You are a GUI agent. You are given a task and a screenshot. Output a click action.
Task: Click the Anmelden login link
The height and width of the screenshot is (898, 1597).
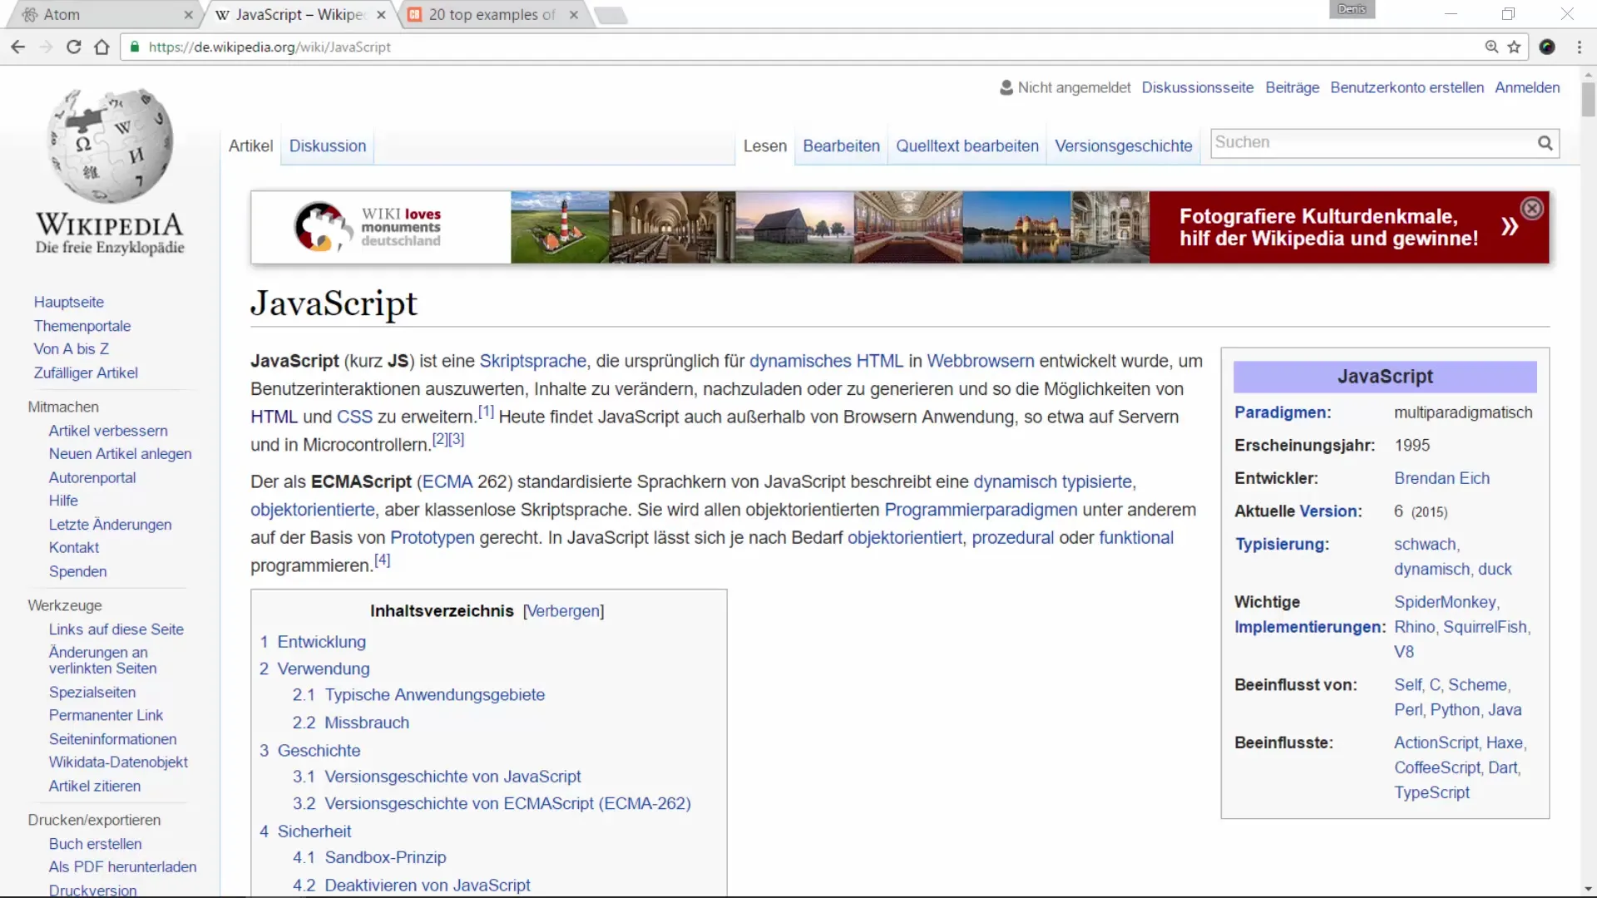(x=1527, y=87)
